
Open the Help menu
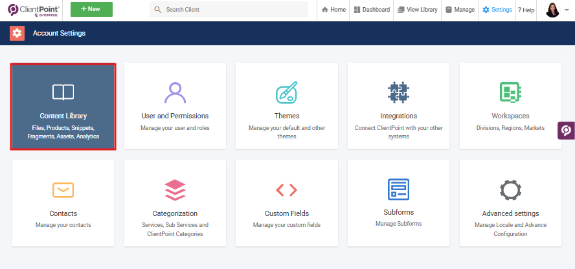click(x=526, y=10)
